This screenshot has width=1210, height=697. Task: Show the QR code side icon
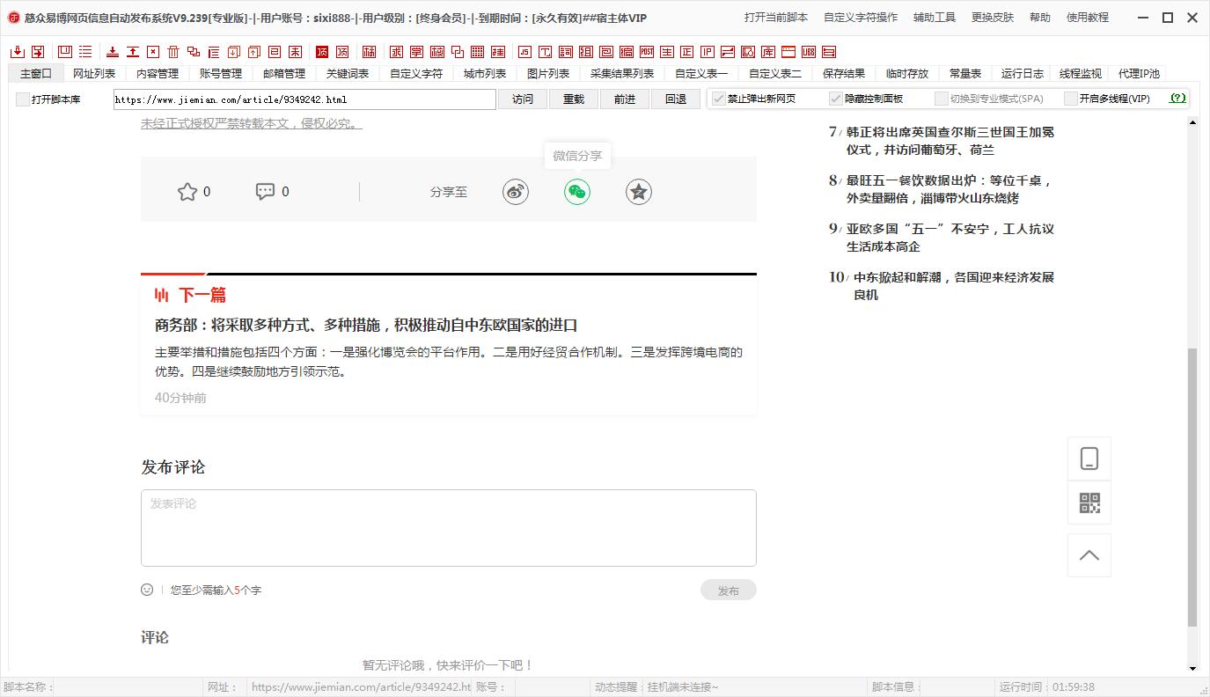(1089, 503)
